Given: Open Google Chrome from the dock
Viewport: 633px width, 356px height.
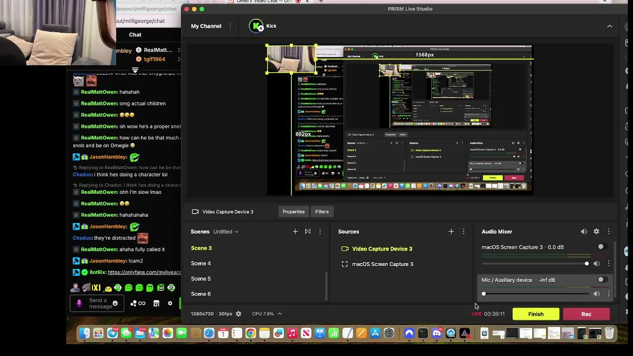Looking at the screenshot, I should pyautogui.click(x=251, y=334).
